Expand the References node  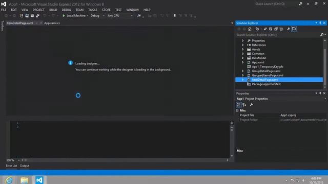click(243, 45)
